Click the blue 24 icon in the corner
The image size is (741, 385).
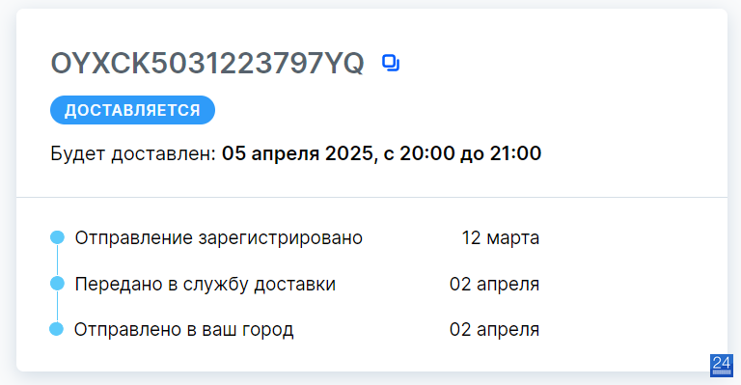tap(721, 365)
